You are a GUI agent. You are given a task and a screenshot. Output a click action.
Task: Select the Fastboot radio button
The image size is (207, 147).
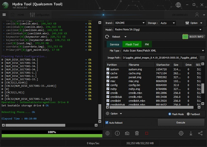[188, 114]
